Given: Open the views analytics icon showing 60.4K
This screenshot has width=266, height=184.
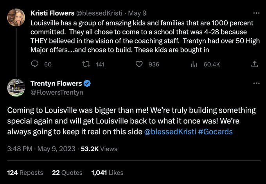Looking at the screenshot, I should click(193, 64).
